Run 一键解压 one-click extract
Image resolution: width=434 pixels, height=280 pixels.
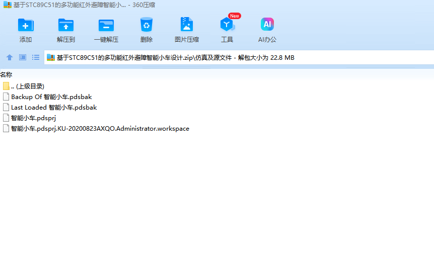click(106, 30)
